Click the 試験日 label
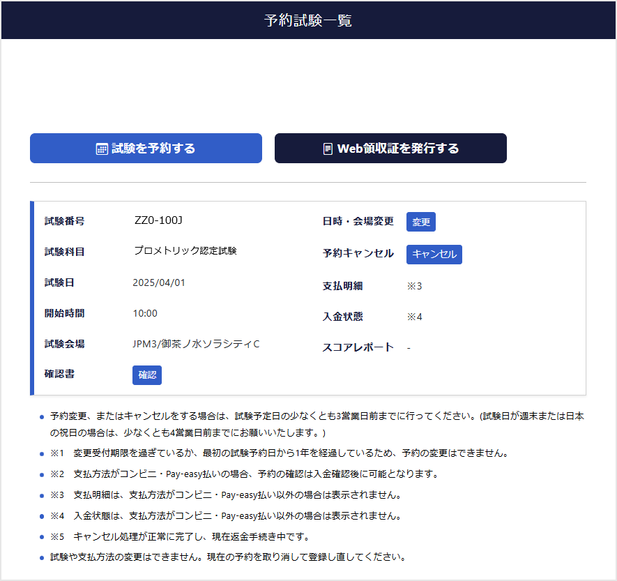The image size is (617, 581). point(59,282)
